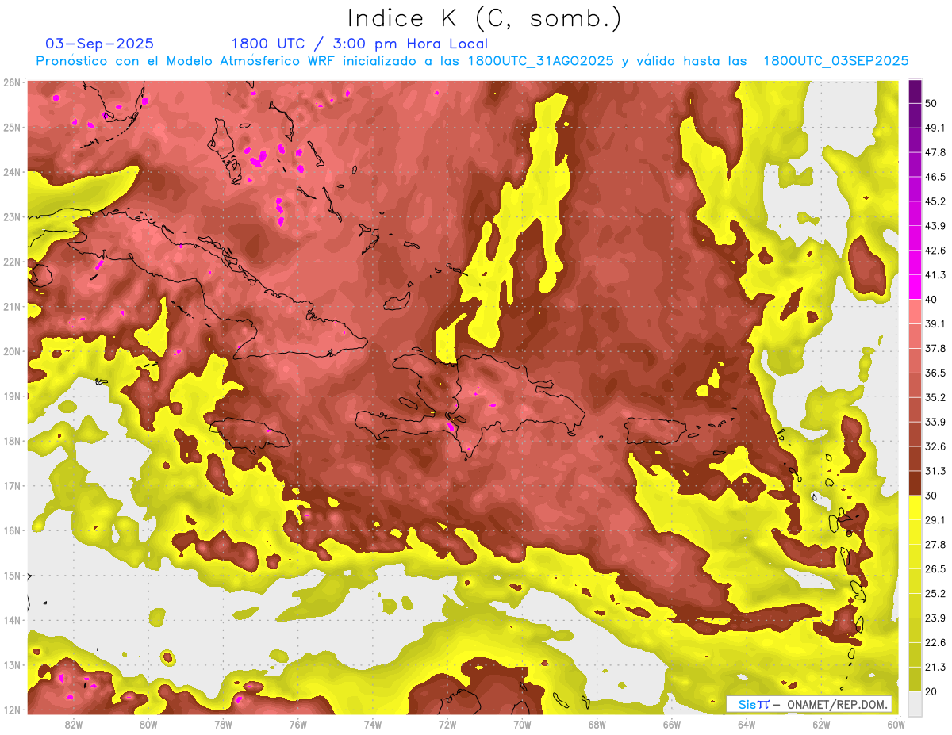The height and width of the screenshot is (735, 952).
Task: Click the color bar value "50"
Action: coord(931,104)
